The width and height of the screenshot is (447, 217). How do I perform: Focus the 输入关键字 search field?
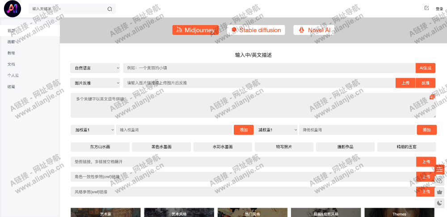pos(68,9)
